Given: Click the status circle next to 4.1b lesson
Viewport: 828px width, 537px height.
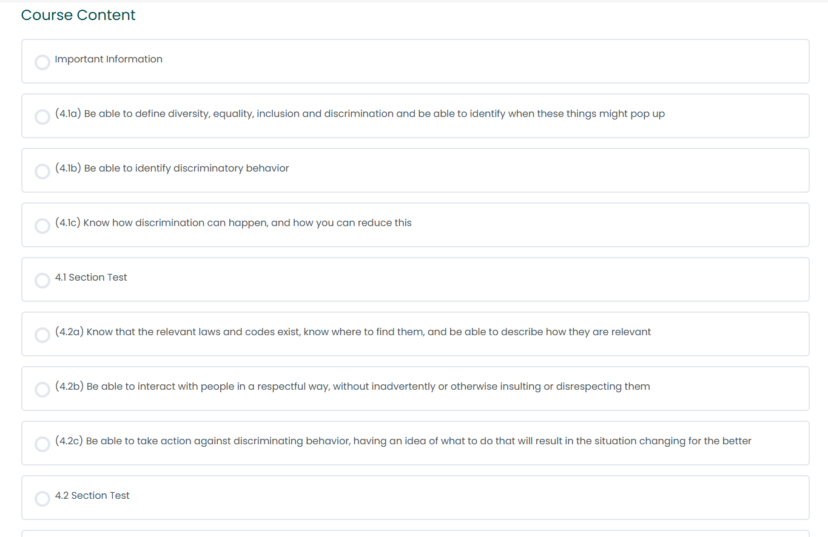Looking at the screenshot, I should (42, 172).
